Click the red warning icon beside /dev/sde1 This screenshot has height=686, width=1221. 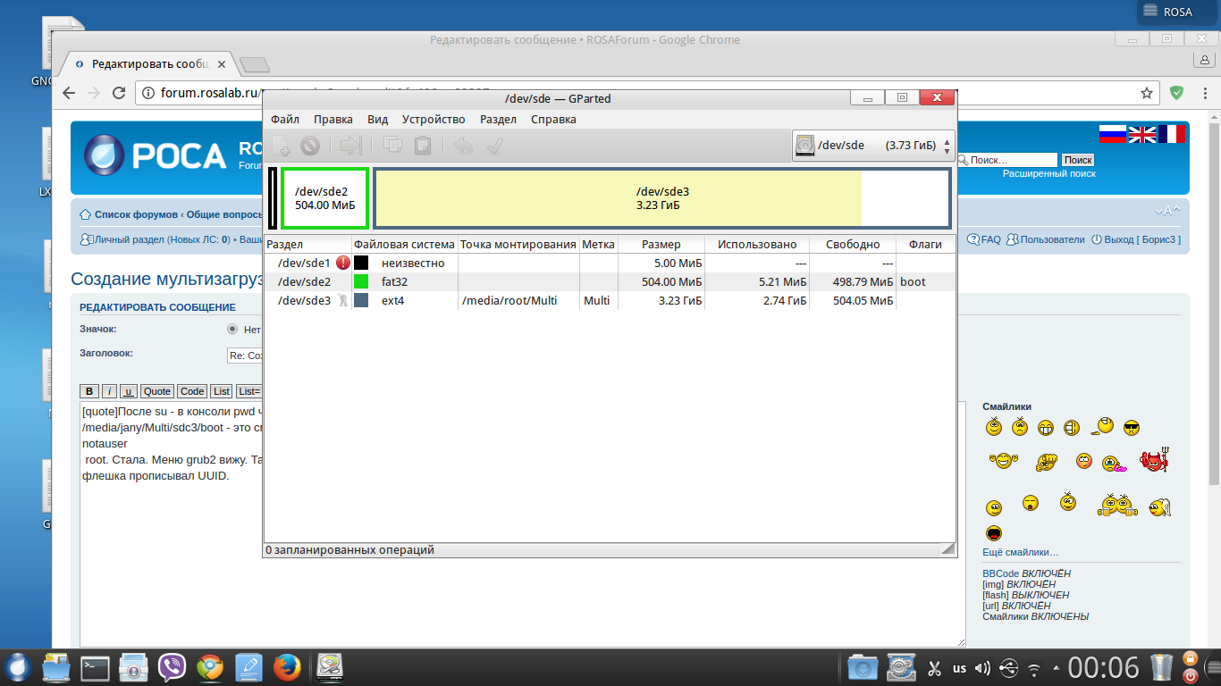pyautogui.click(x=343, y=264)
